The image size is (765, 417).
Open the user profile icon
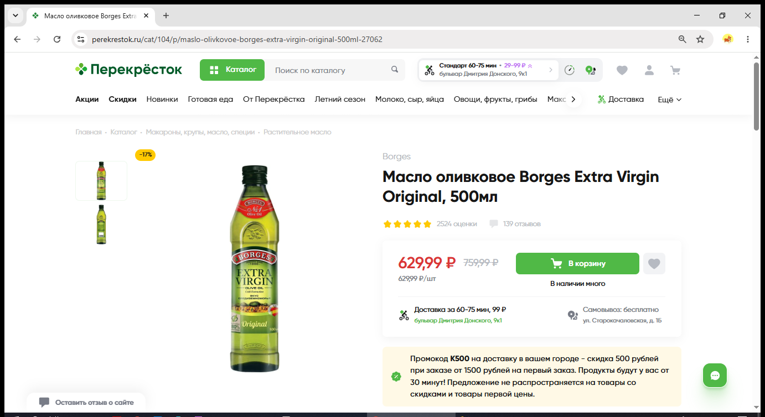[x=649, y=70]
